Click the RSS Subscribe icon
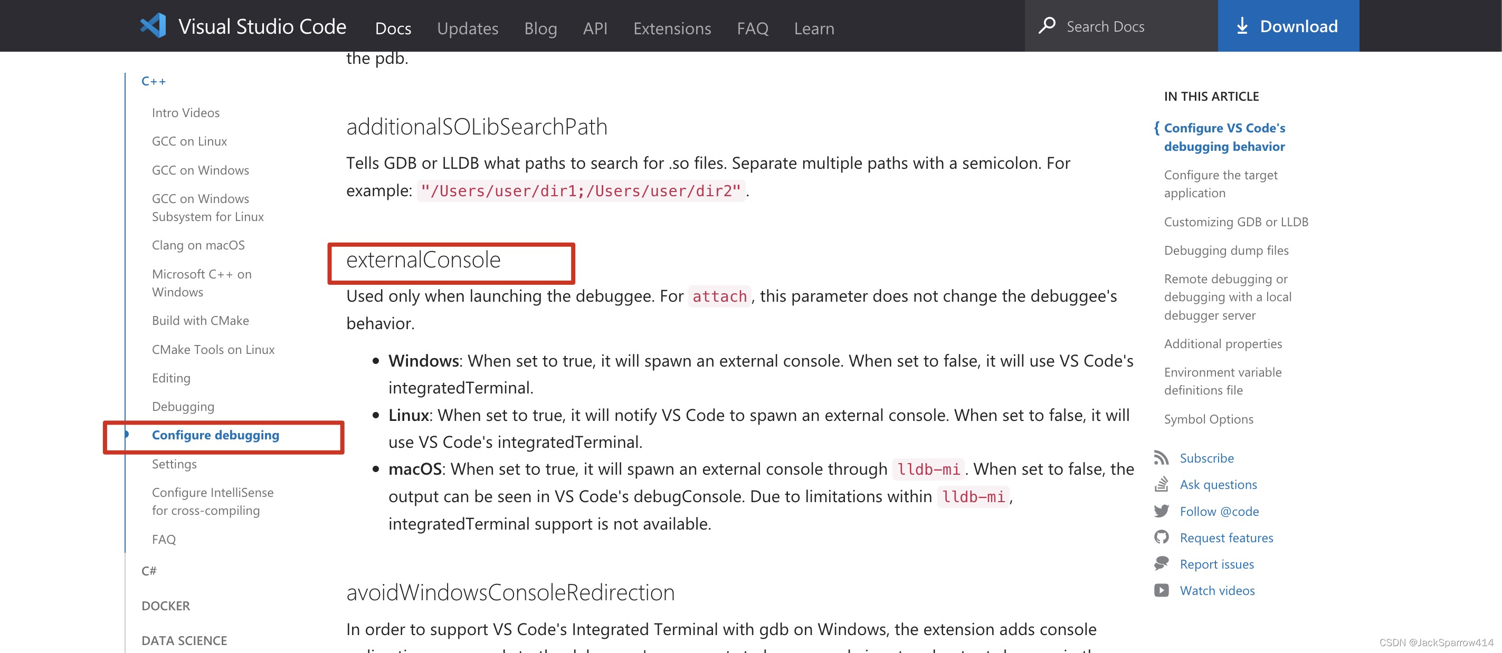 (1161, 458)
